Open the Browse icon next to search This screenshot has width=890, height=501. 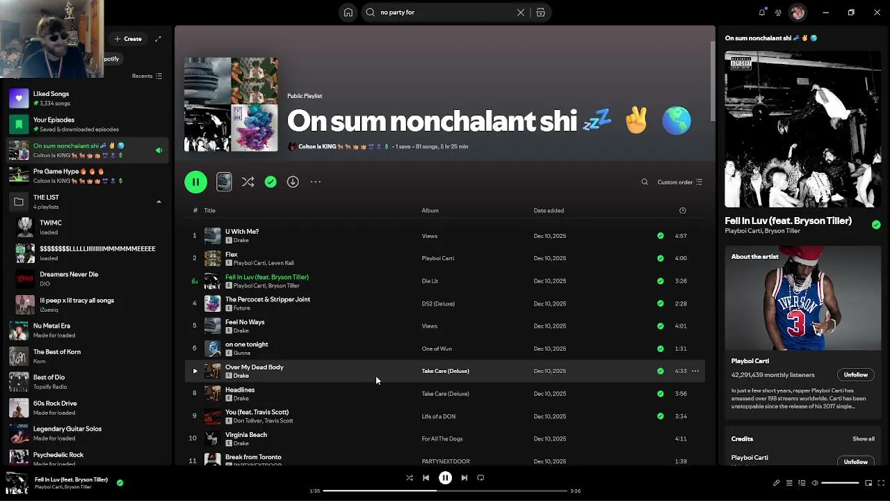(x=540, y=13)
